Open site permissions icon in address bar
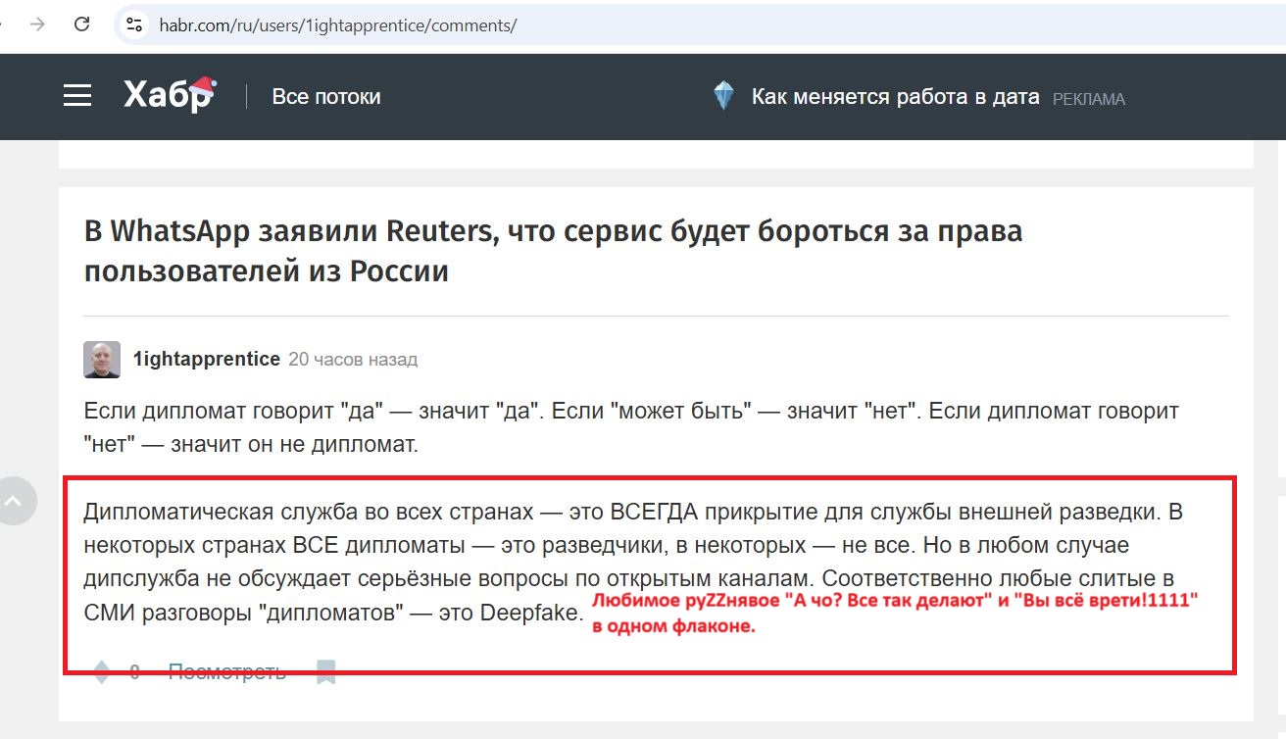 pos(132,25)
